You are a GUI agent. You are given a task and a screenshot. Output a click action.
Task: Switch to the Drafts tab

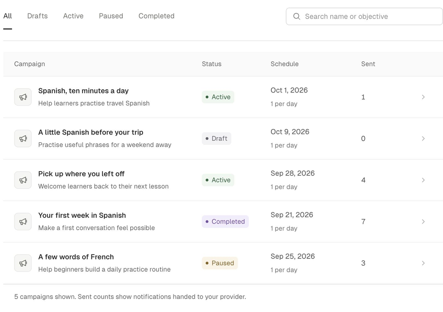pos(37,16)
